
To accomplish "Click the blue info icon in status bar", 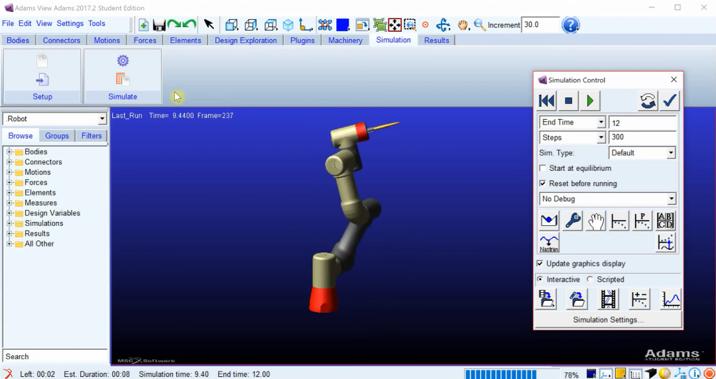I will tap(695, 374).
